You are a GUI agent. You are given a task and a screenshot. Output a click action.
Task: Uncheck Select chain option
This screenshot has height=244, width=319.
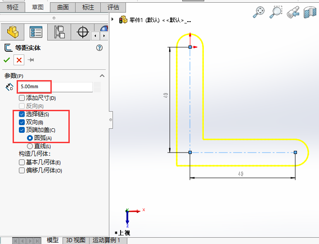click(22, 114)
